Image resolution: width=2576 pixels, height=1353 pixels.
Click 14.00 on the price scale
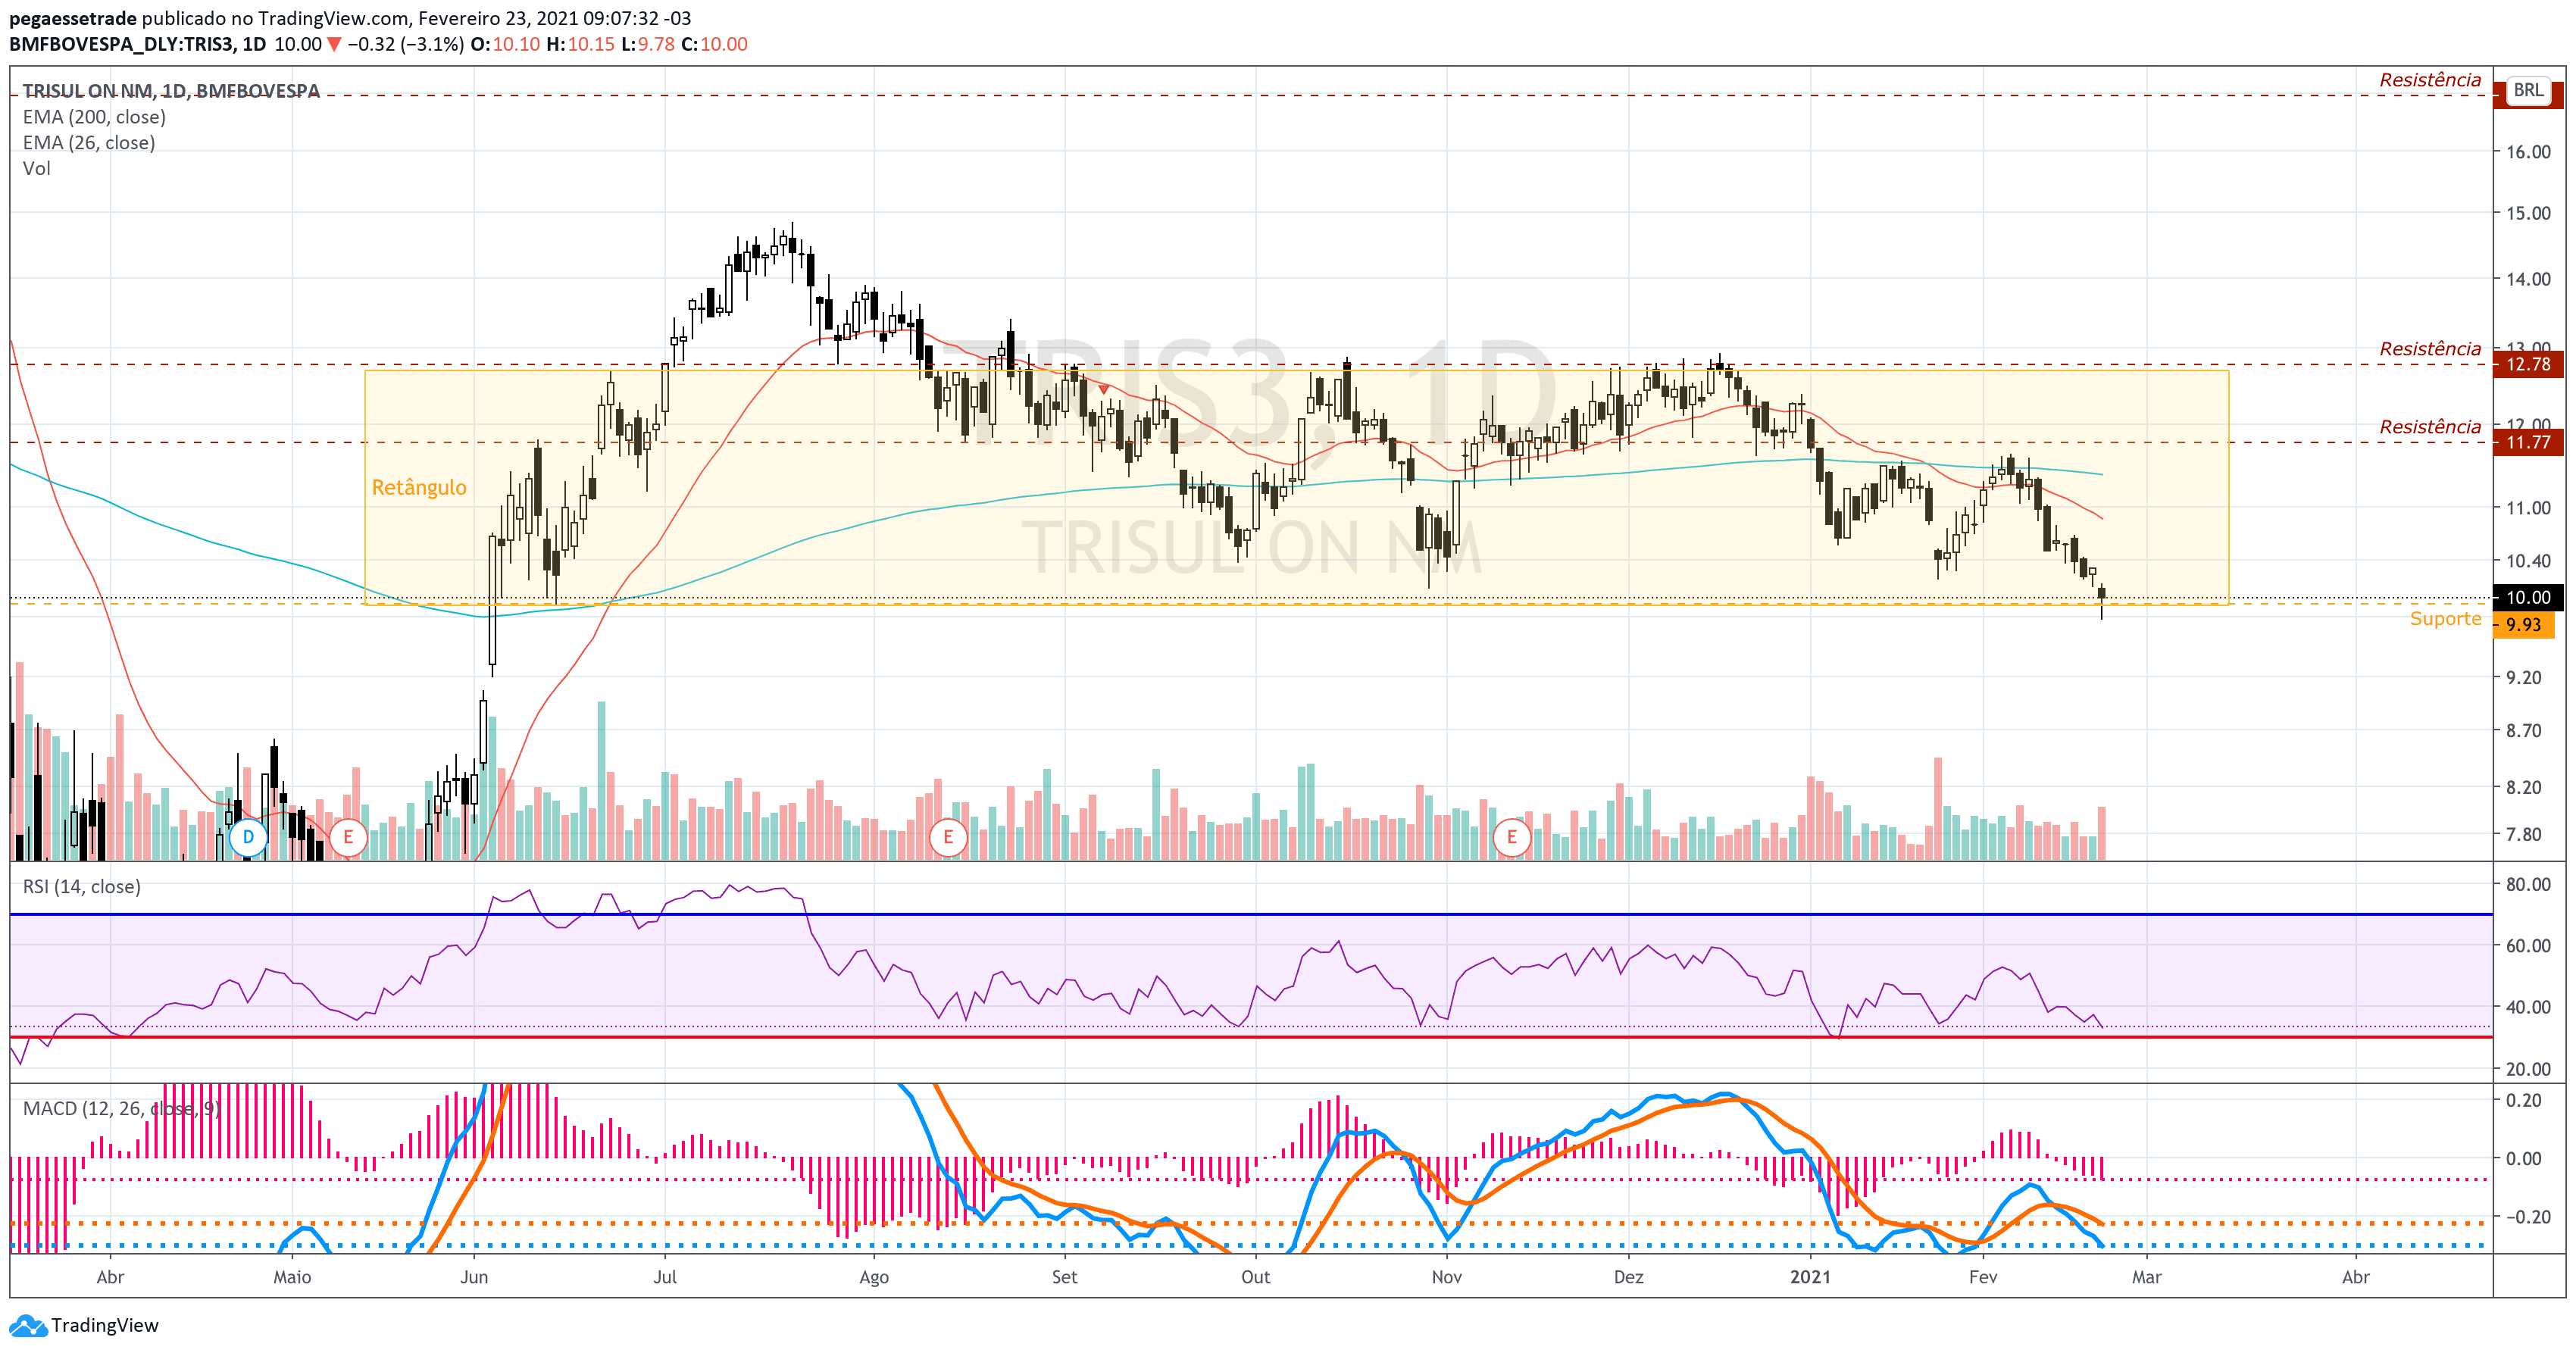click(x=2528, y=279)
